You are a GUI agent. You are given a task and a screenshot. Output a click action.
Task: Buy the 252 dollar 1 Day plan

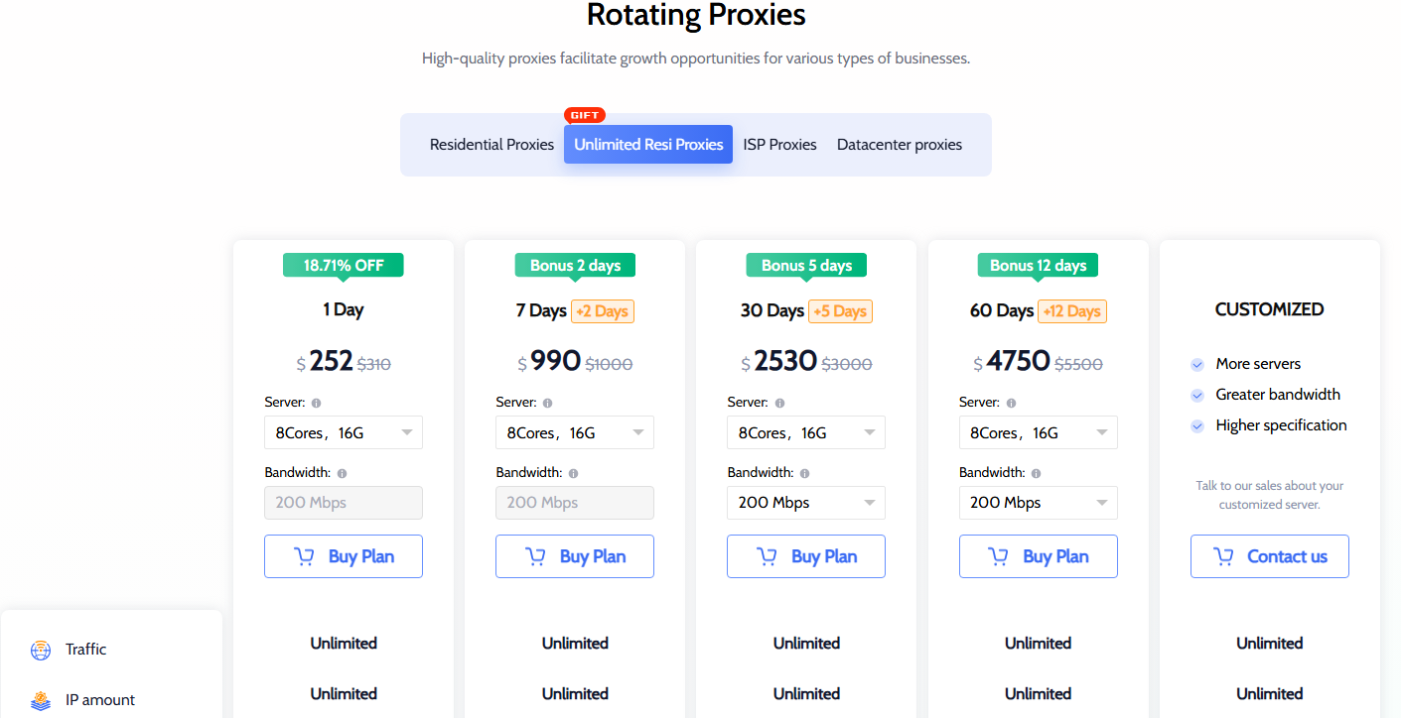(344, 556)
